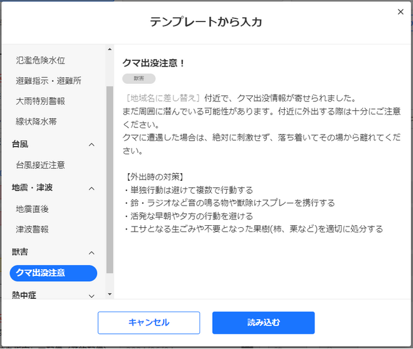Click the line about エサとなる生ごみ disposal
The height and width of the screenshot is (349, 413).
coord(254,229)
